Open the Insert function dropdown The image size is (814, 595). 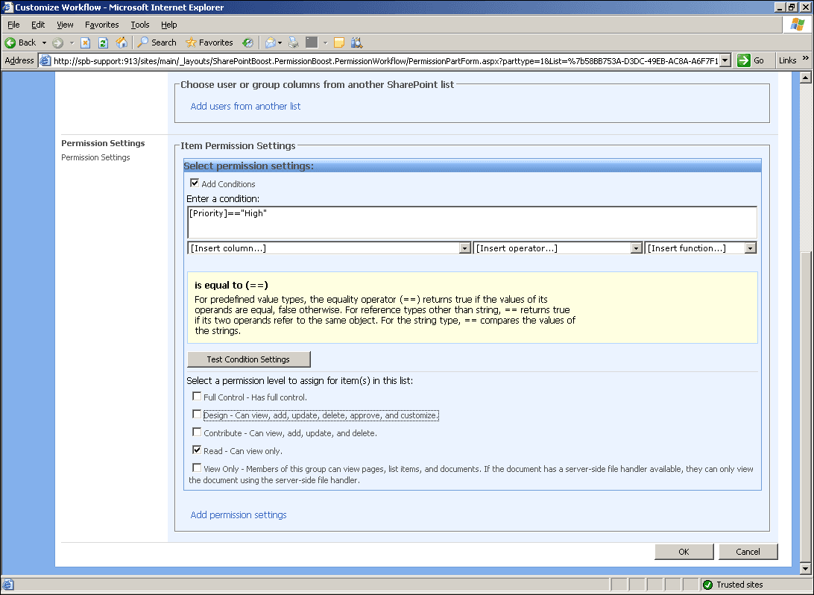[x=700, y=248]
